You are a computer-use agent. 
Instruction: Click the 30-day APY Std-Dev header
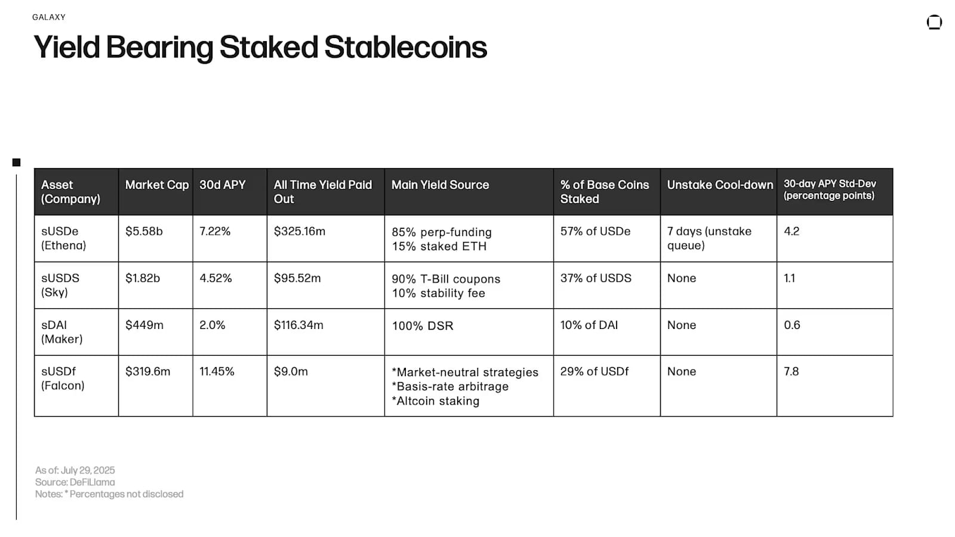pyautogui.click(x=830, y=190)
